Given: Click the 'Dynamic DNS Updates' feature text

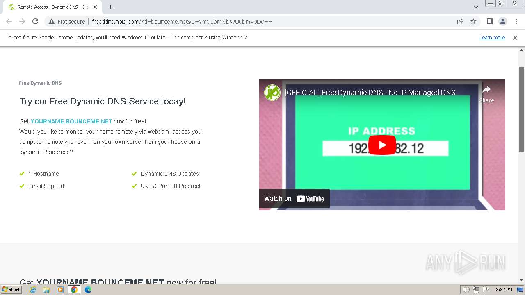Looking at the screenshot, I should (169, 174).
